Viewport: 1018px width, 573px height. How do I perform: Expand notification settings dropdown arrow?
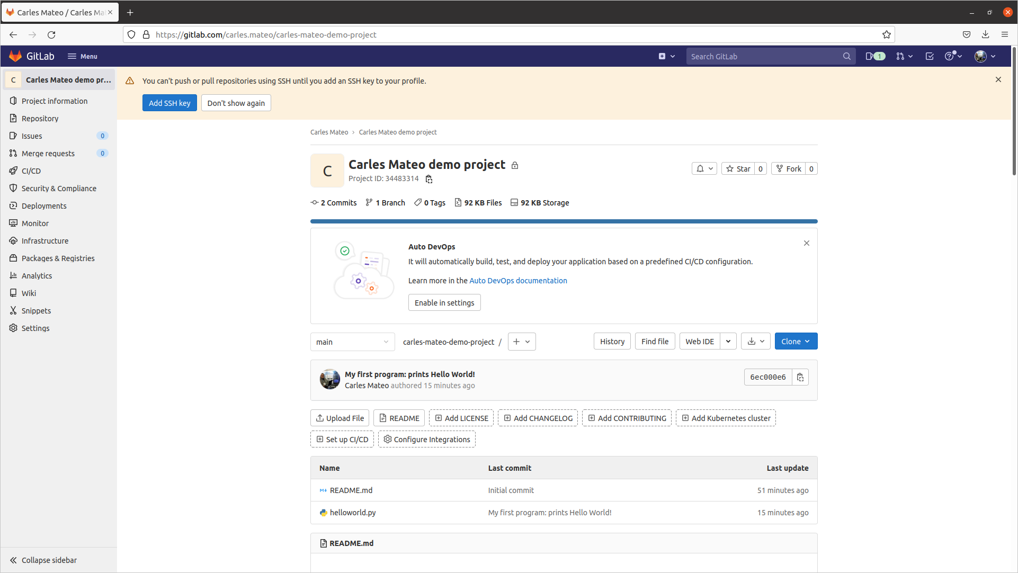click(711, 168)
